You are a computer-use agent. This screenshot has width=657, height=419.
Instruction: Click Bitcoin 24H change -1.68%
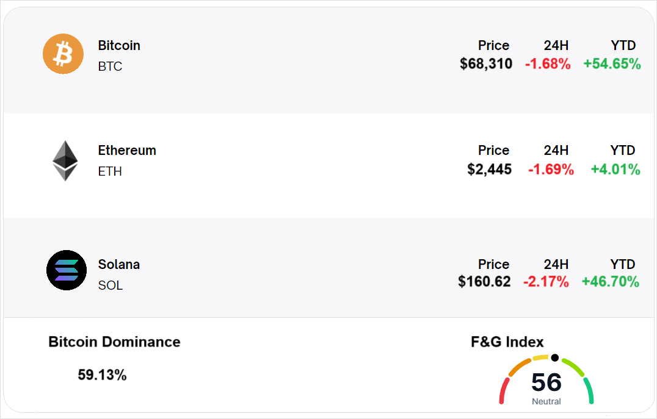pyautogui.click(x=548, y=63)
